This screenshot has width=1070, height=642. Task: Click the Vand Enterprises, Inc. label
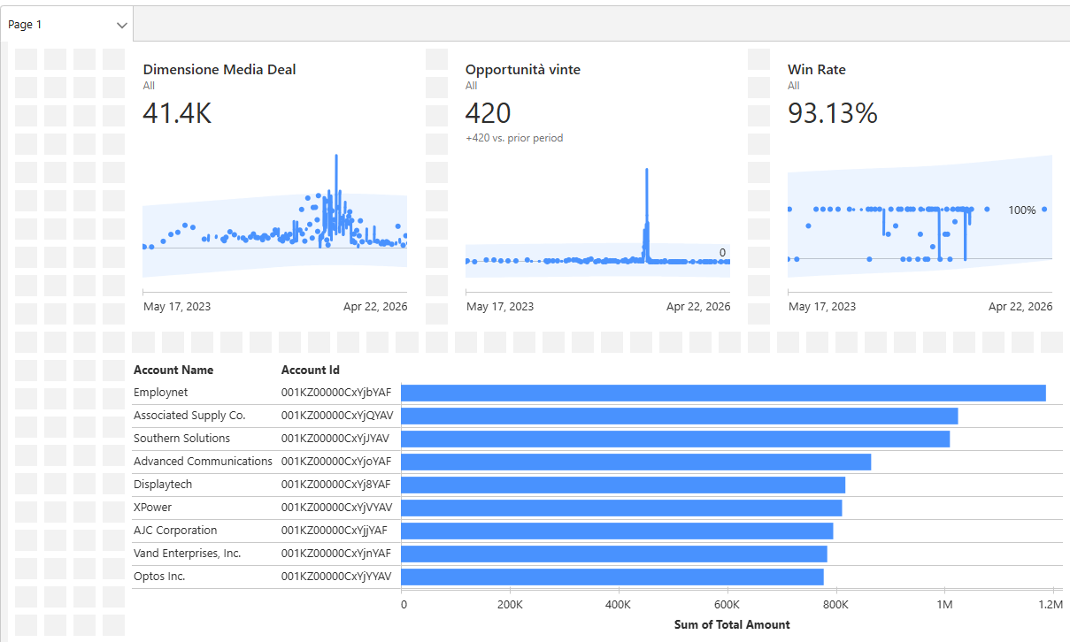(x=187, y=554)
